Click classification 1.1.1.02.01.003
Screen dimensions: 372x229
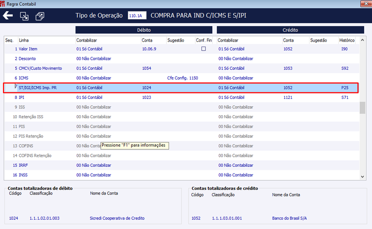click(44, 218)
